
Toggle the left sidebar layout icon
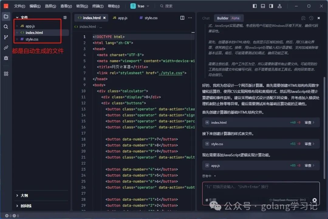(x=255, y=6)
